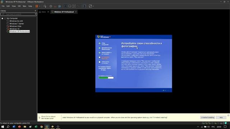230x129 pixels.
Task: Select Windows XP Professional in library
Action: click(19, 32)
